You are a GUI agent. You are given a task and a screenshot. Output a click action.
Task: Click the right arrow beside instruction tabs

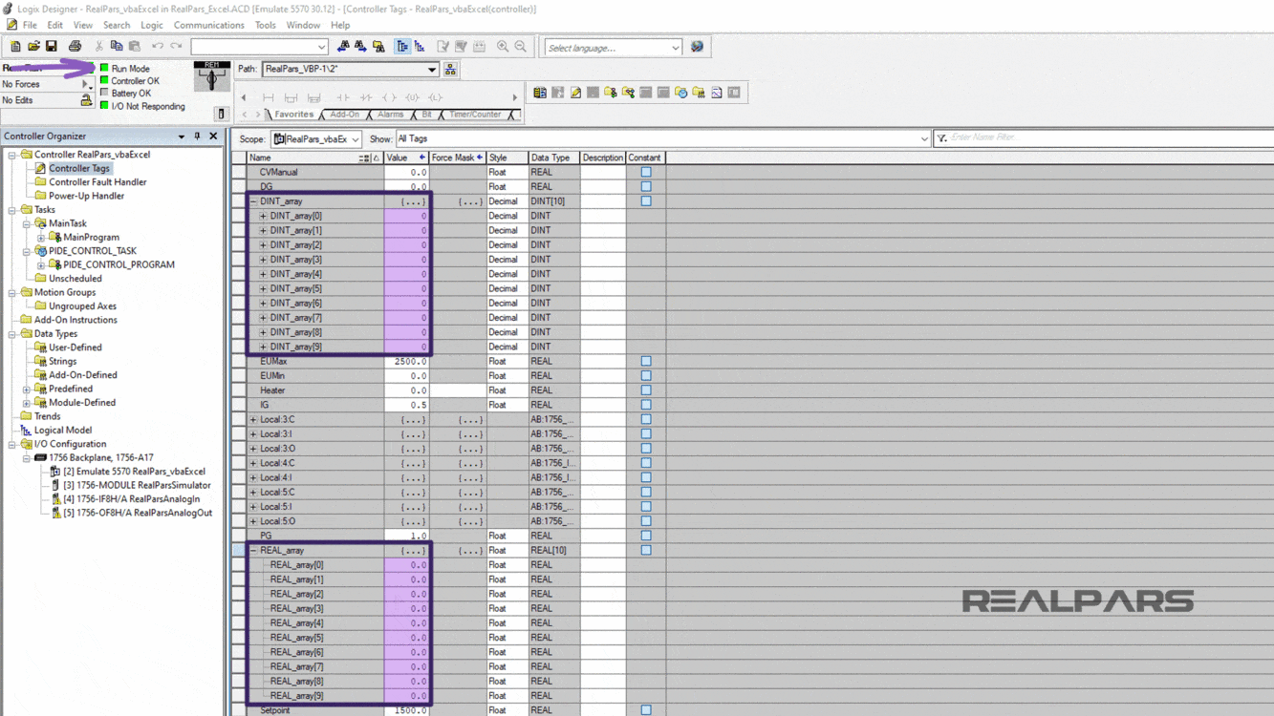[515, 95]
